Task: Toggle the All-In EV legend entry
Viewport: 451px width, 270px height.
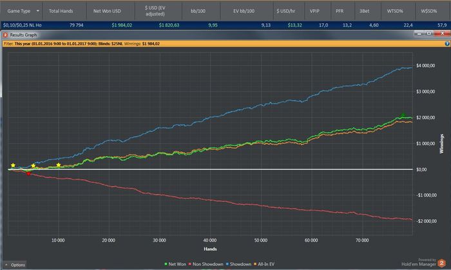Action: [x=264, y=264]
